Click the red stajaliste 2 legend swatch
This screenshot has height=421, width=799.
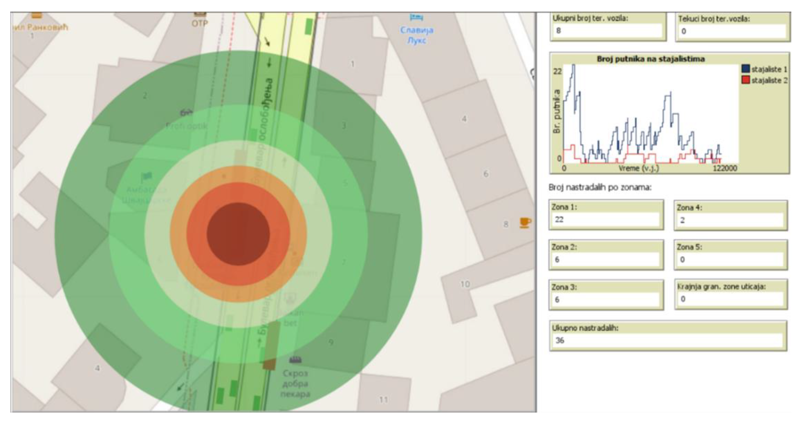click(x=746, y=80)
